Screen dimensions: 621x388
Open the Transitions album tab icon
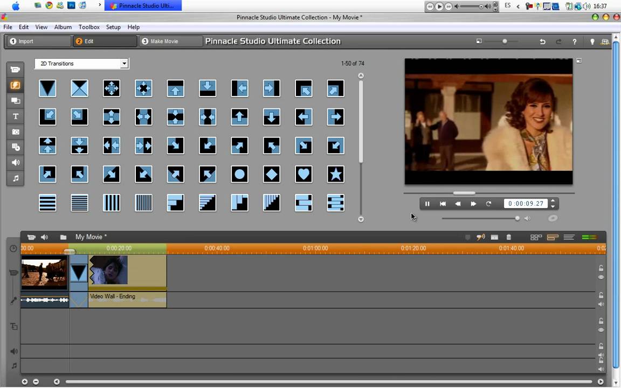pos(16,85)
